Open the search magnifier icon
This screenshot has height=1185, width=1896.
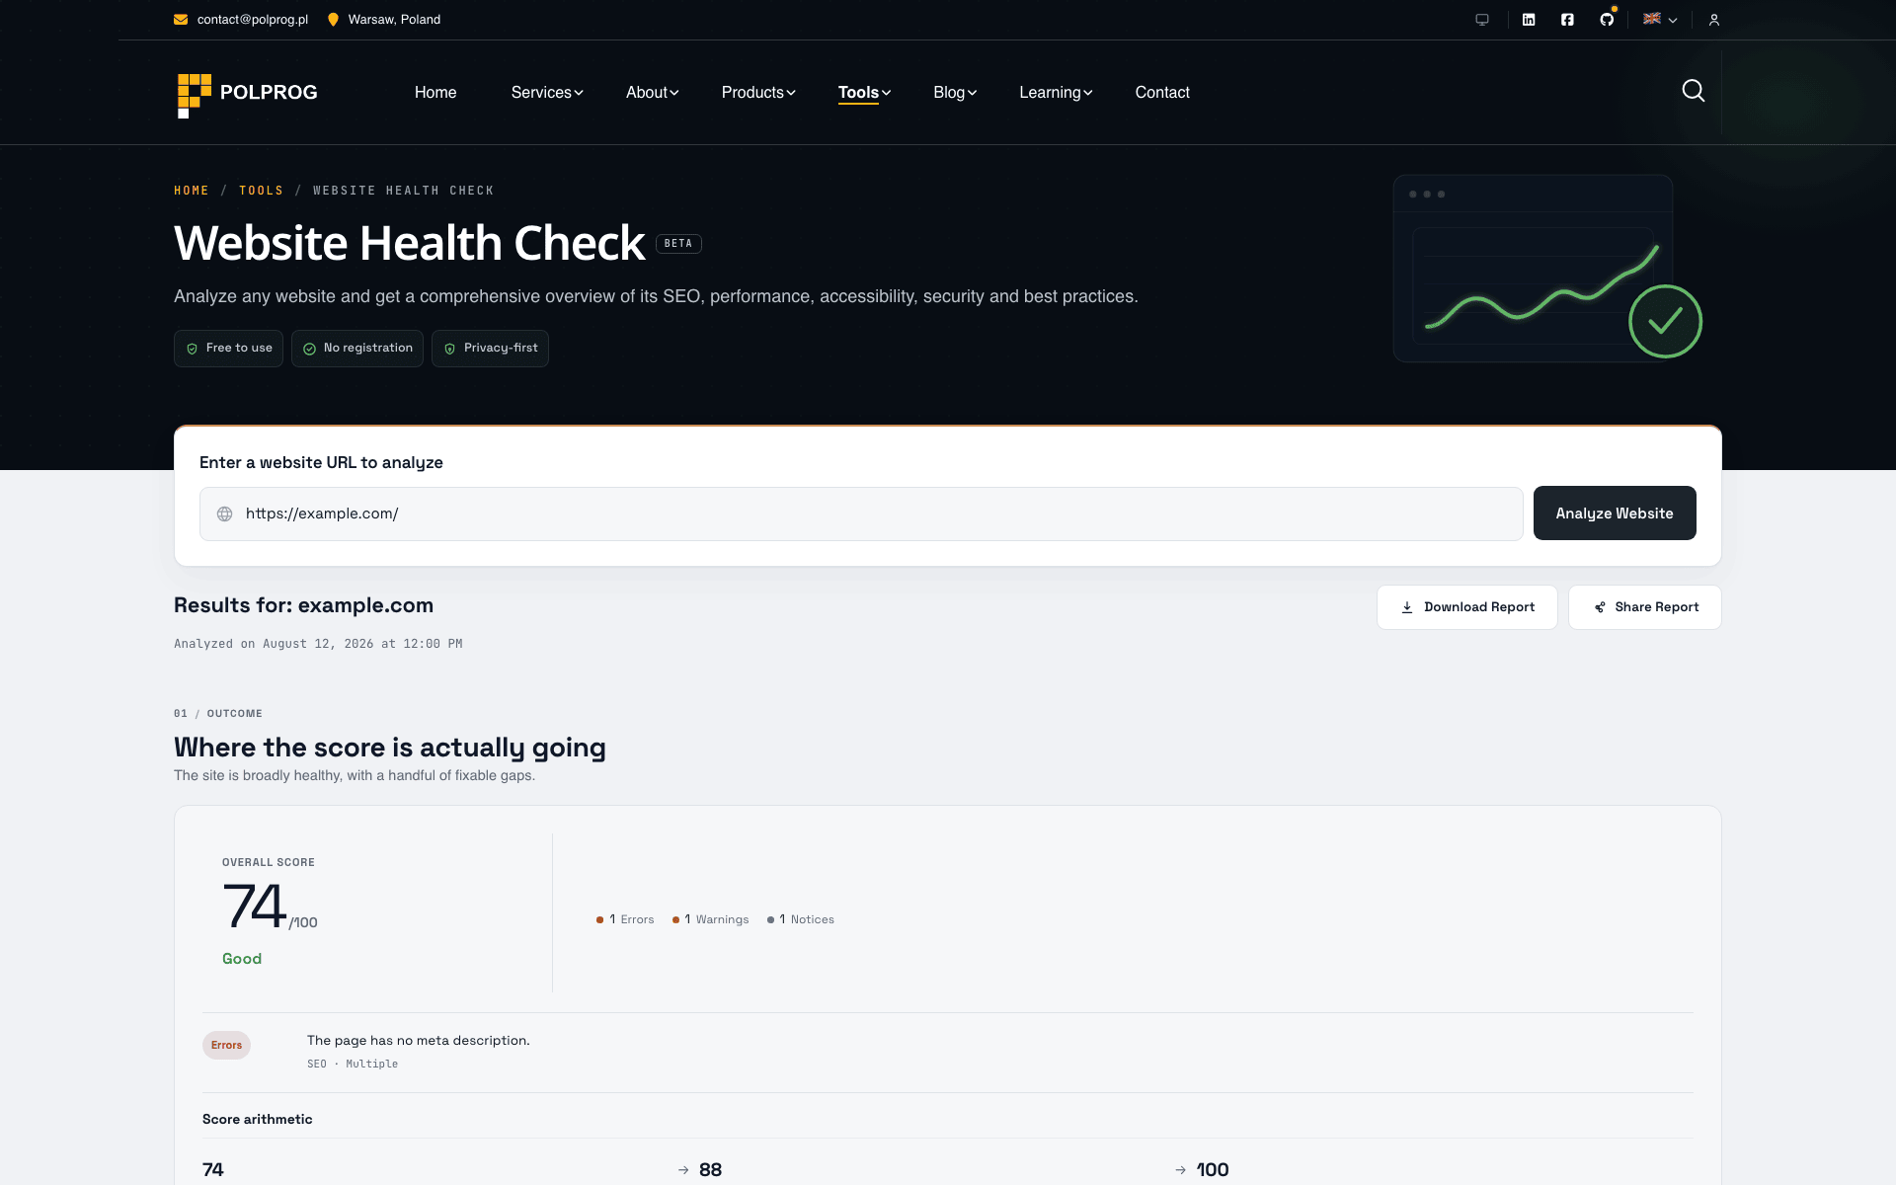coord(1694,91)
